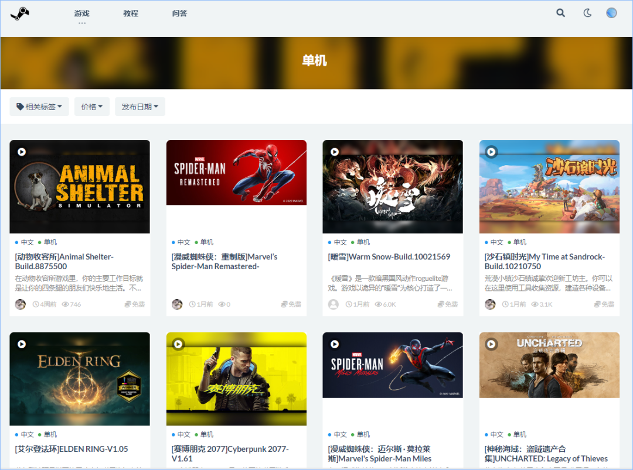Click the 746 view count eye icon
The width and height of the screenshot is (633, 470).
click(65, 304)
